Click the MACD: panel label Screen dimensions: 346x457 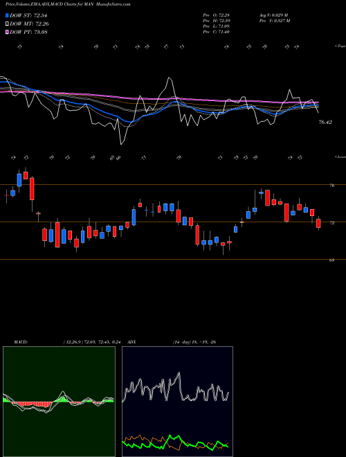(21, 342)
